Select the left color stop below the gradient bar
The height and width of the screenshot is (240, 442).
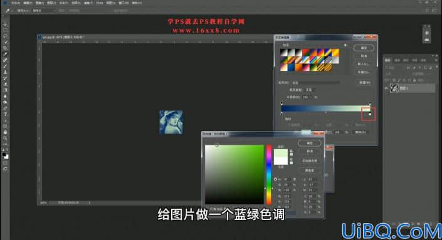[x=282, y=113]
